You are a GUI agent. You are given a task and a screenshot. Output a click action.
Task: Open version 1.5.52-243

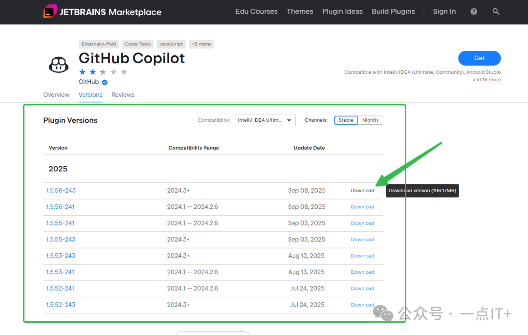61,305
